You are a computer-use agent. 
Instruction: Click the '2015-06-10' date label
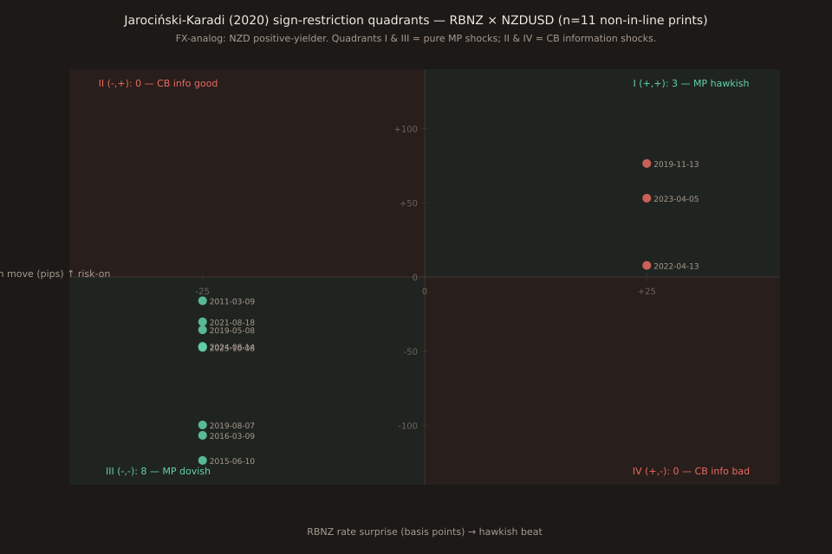point(232,461)
